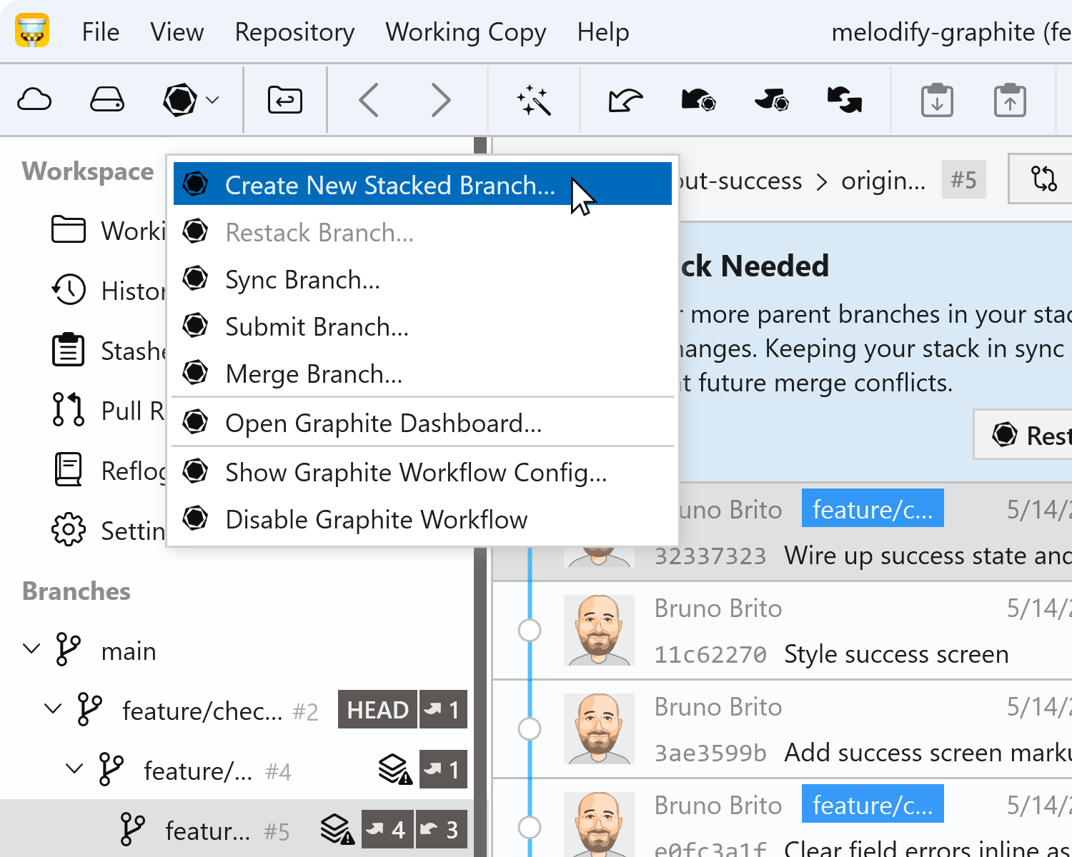Click the origin... breadcrumb label

point(883,181)
